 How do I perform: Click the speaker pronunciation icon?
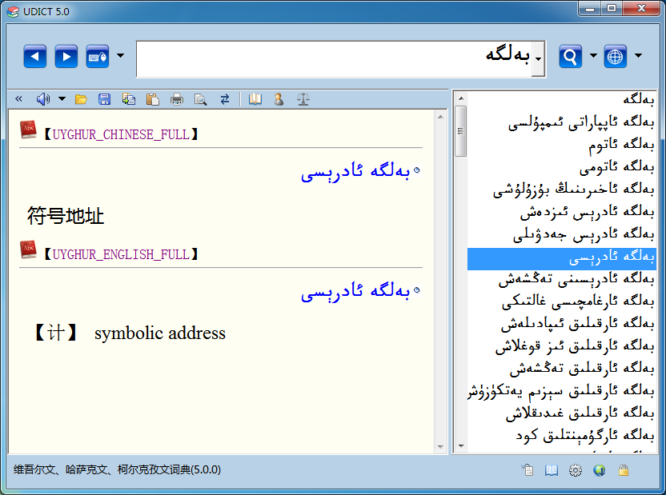tap(42, 99)
